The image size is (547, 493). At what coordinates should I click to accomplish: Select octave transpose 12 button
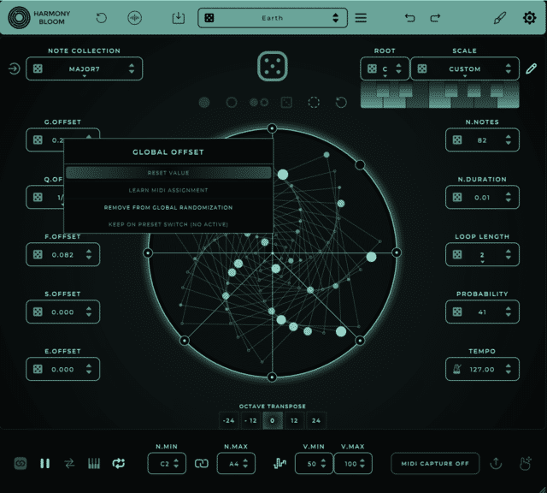pyautogui.click(x=294, y=420)
